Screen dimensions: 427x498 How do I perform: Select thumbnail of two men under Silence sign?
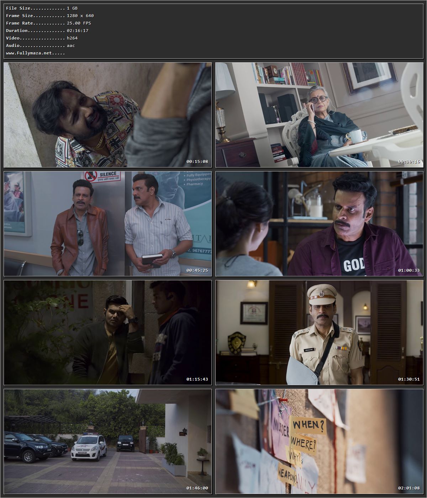click(x=108, y=224)
